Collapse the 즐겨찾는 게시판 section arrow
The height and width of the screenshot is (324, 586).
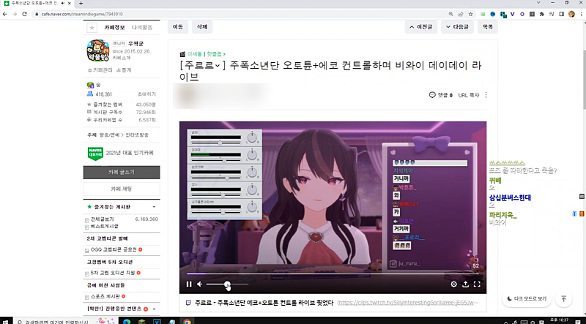[x=154, y=207]
